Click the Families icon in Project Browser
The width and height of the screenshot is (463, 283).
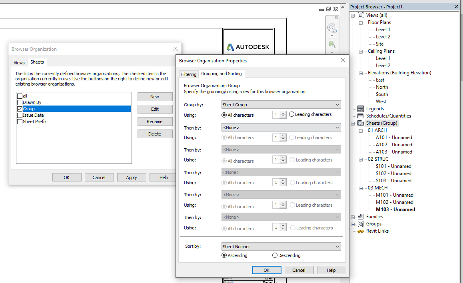pyautogui.click(x=361, y=216)
